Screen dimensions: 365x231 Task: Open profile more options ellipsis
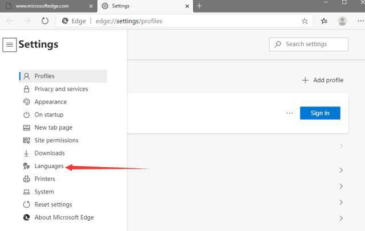289,113
